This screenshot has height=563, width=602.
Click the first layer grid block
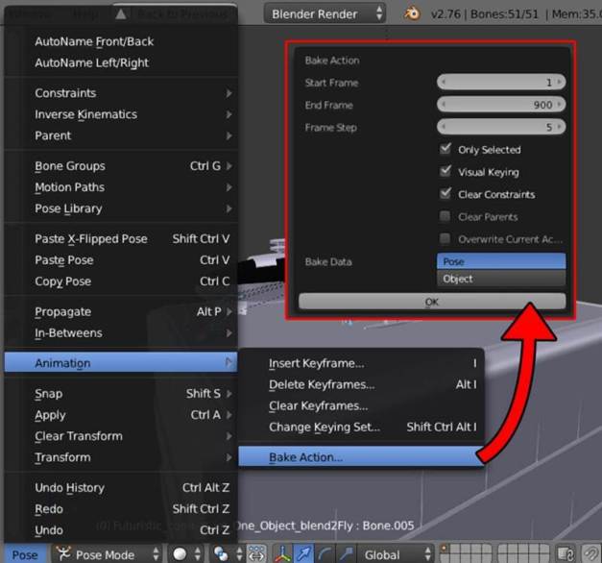[x=466, y=554]
